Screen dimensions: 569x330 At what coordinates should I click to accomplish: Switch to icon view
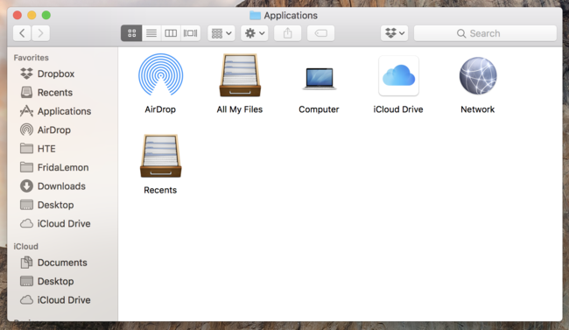pyautogui.click(x=131, y=33)
